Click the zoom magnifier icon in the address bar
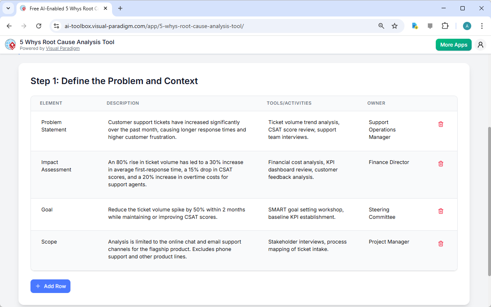Image resolution: width=491 pixels, height=307 pixels. click(x=381, y=26)
